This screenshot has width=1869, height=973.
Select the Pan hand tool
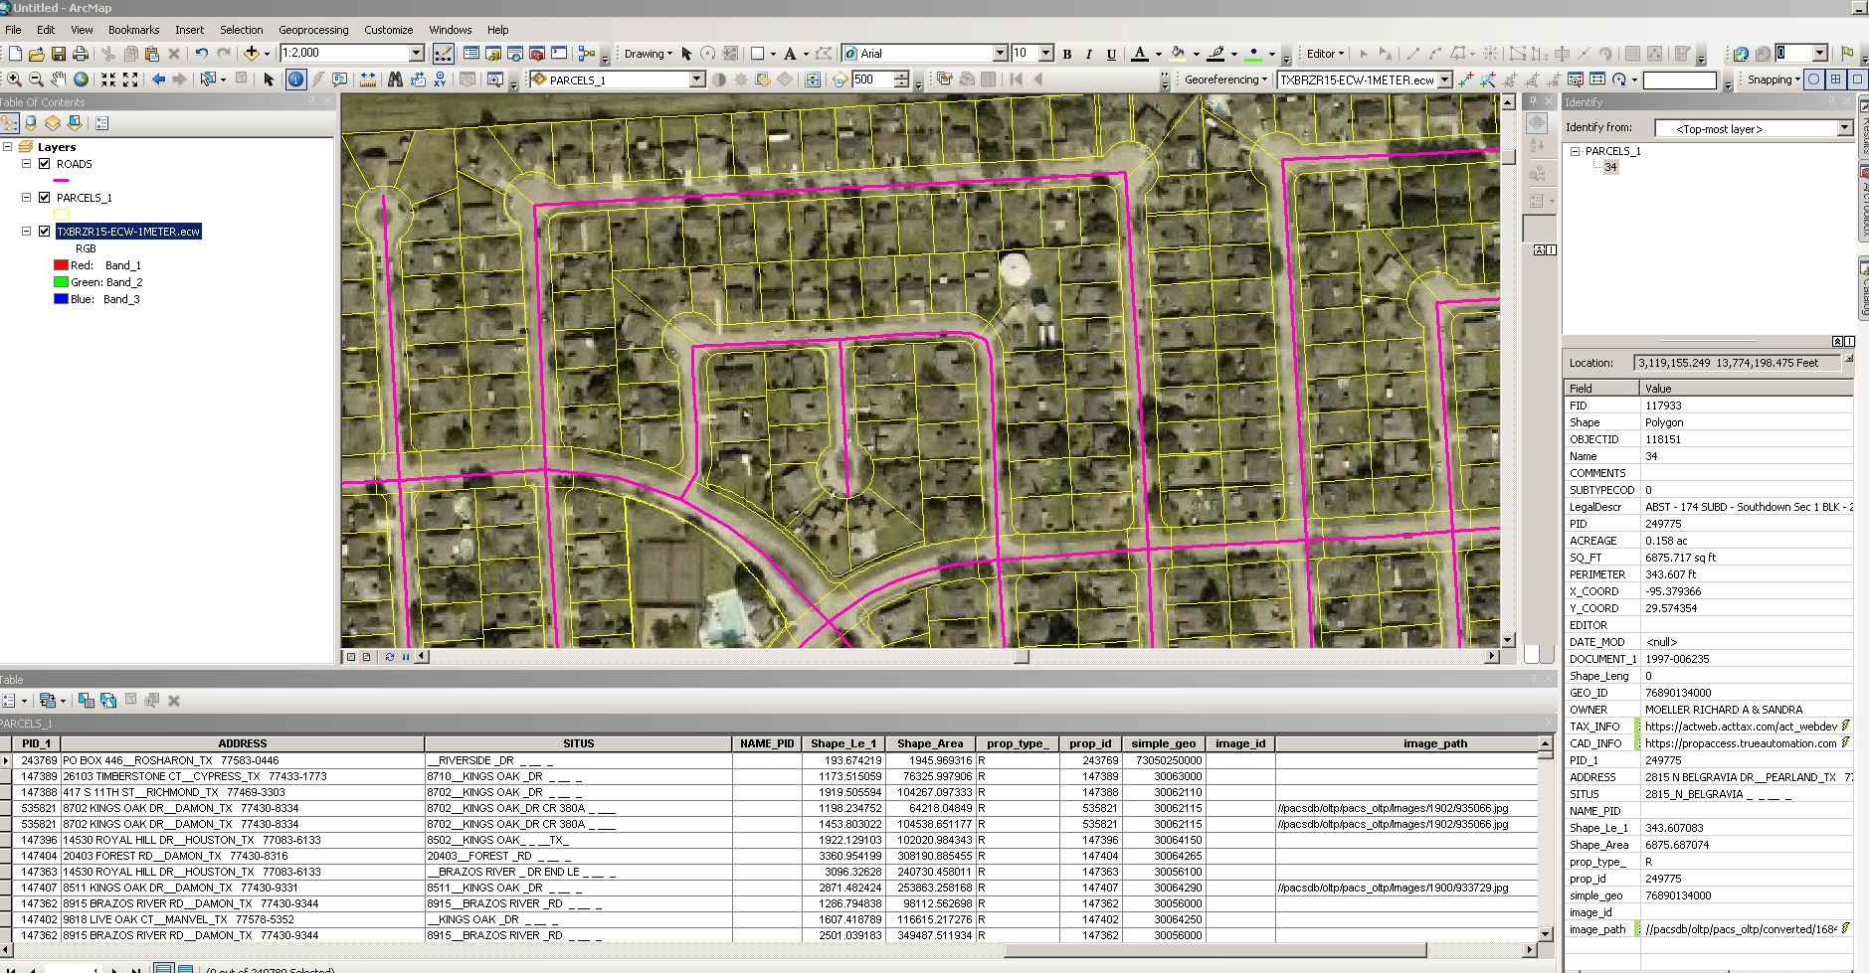[x=59, y=80]
